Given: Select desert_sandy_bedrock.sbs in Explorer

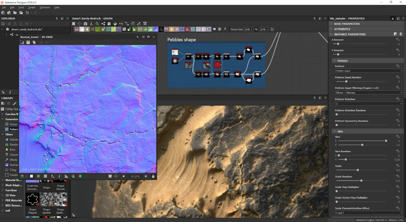Looking at the screenshot, I should tap(27, 29).
